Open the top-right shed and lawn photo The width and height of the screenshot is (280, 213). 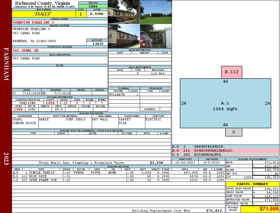tap(156, 12)
